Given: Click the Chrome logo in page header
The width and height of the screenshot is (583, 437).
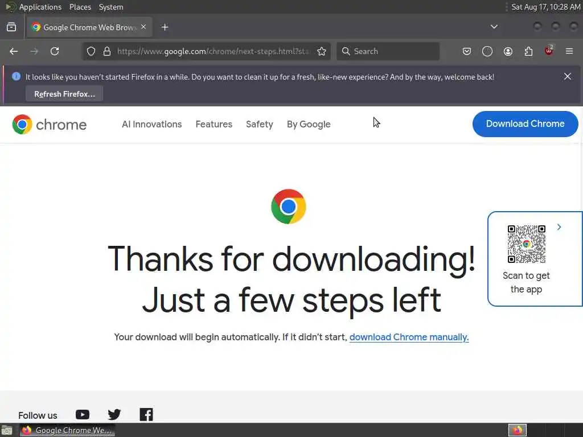Looking at the screenshot, I should 49,124.
